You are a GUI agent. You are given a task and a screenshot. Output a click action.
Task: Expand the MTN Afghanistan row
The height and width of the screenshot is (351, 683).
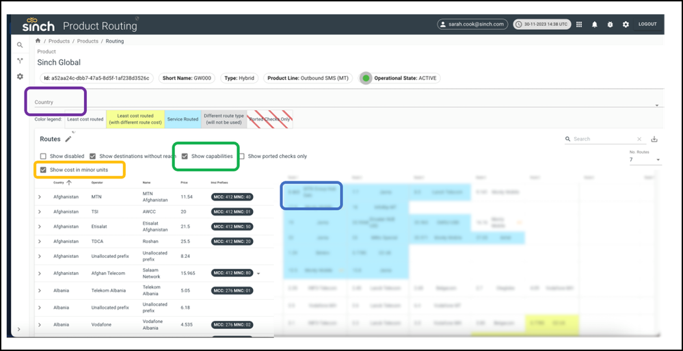coord(39,197)
